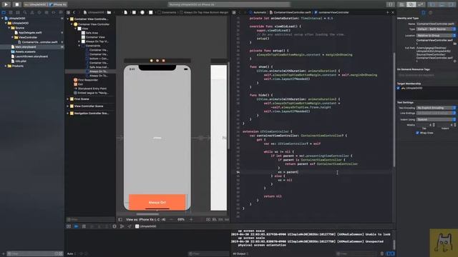The height and width of the screenshot is (257, 458).
Task: Open the Find navigator magnifier icon
Action: point(25,13)
